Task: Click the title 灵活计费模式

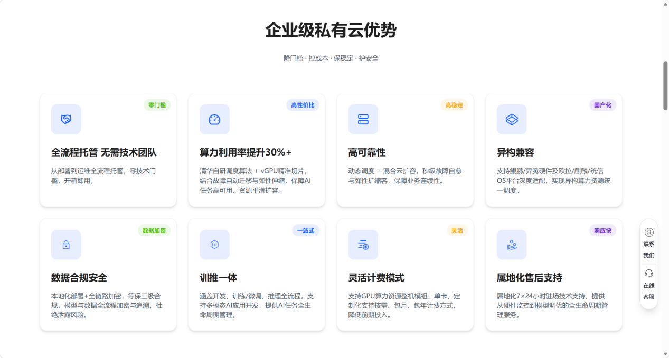Action: click(x=376, y=278)
